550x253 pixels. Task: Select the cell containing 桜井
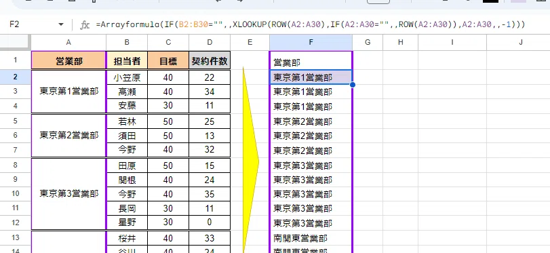coord(127,238)
